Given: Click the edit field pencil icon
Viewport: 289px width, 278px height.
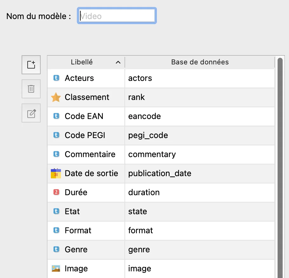Looking at the screenshot, I should [31, 113].
